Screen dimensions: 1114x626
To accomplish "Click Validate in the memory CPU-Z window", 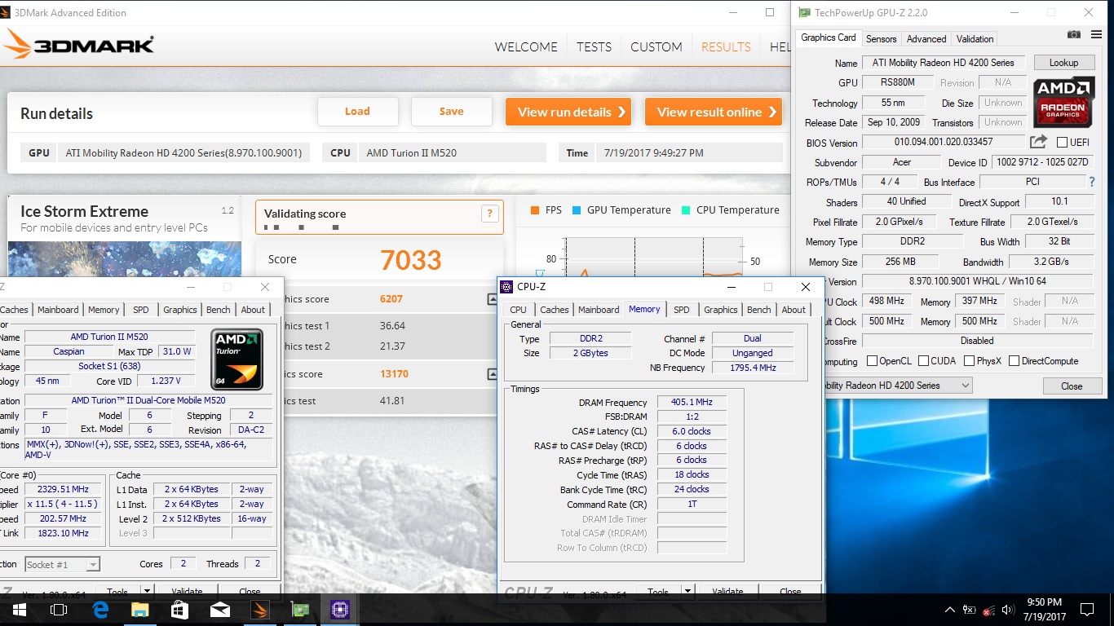I will tap(727, 592).
